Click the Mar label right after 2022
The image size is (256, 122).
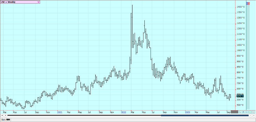133,112
